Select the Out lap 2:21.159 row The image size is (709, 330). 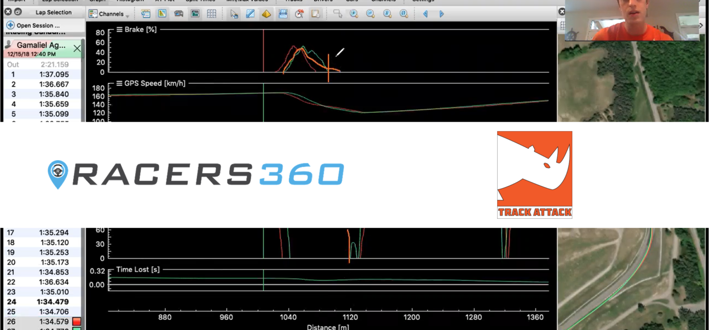[42, 65]
